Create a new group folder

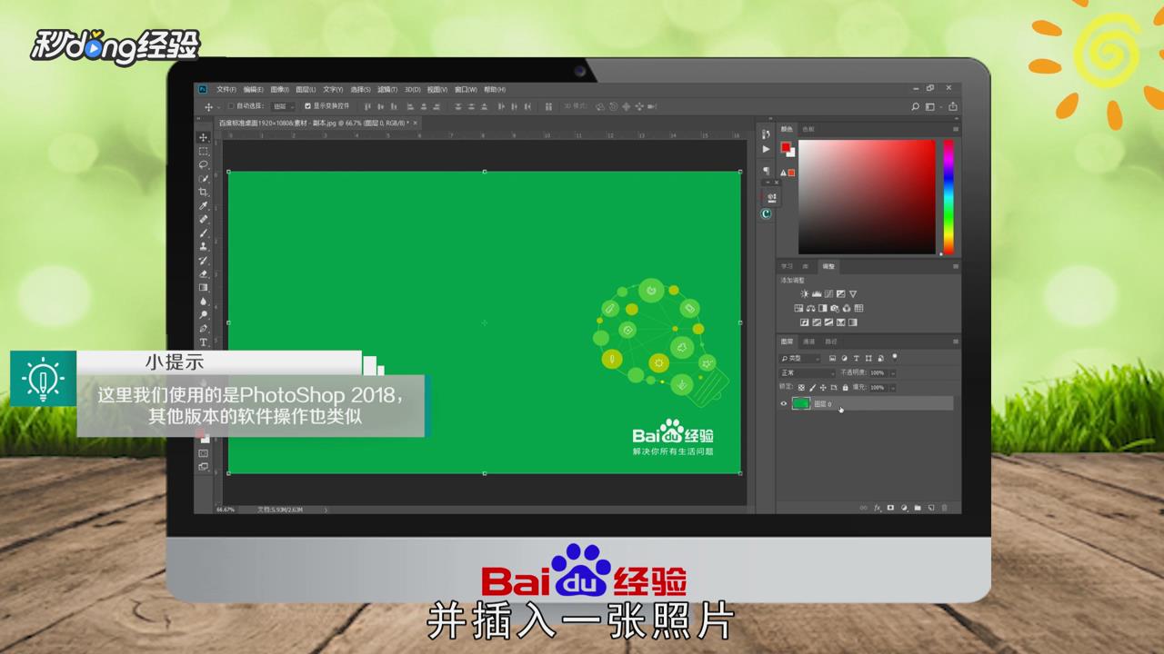coord(917,508)
